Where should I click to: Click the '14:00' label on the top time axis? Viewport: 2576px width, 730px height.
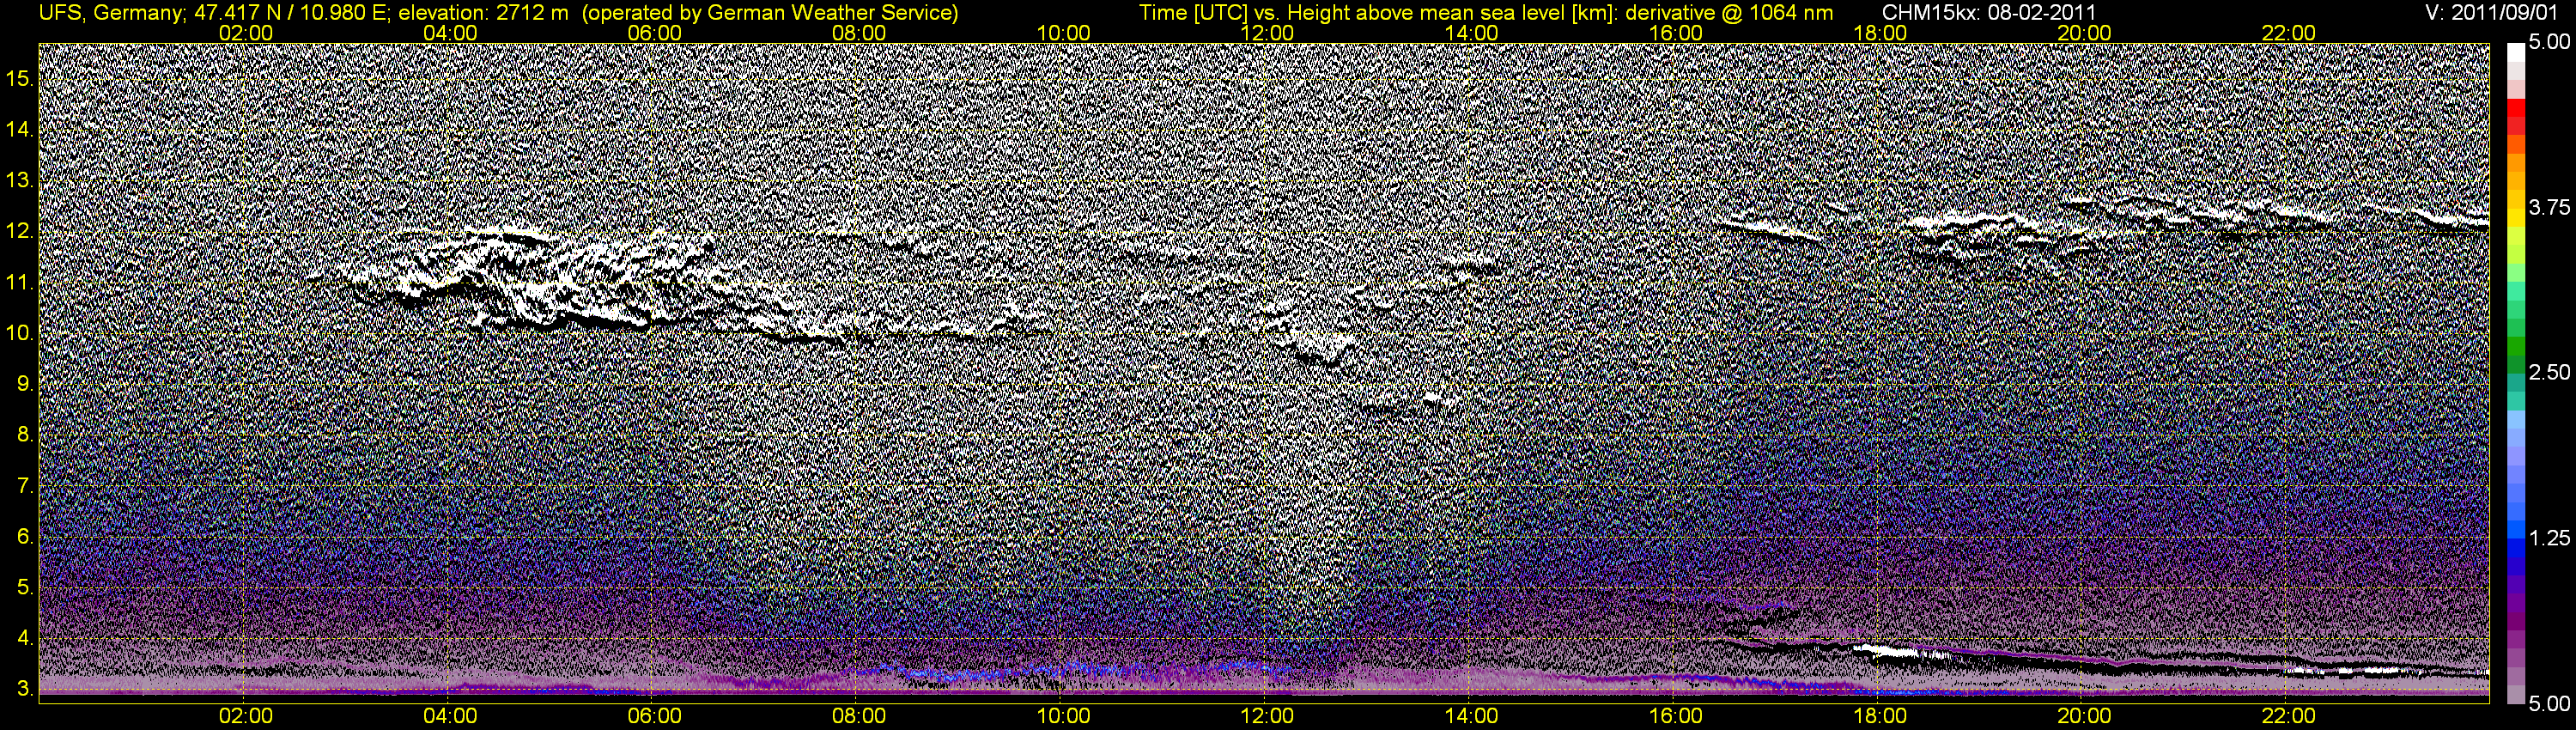click(1472, 33)
